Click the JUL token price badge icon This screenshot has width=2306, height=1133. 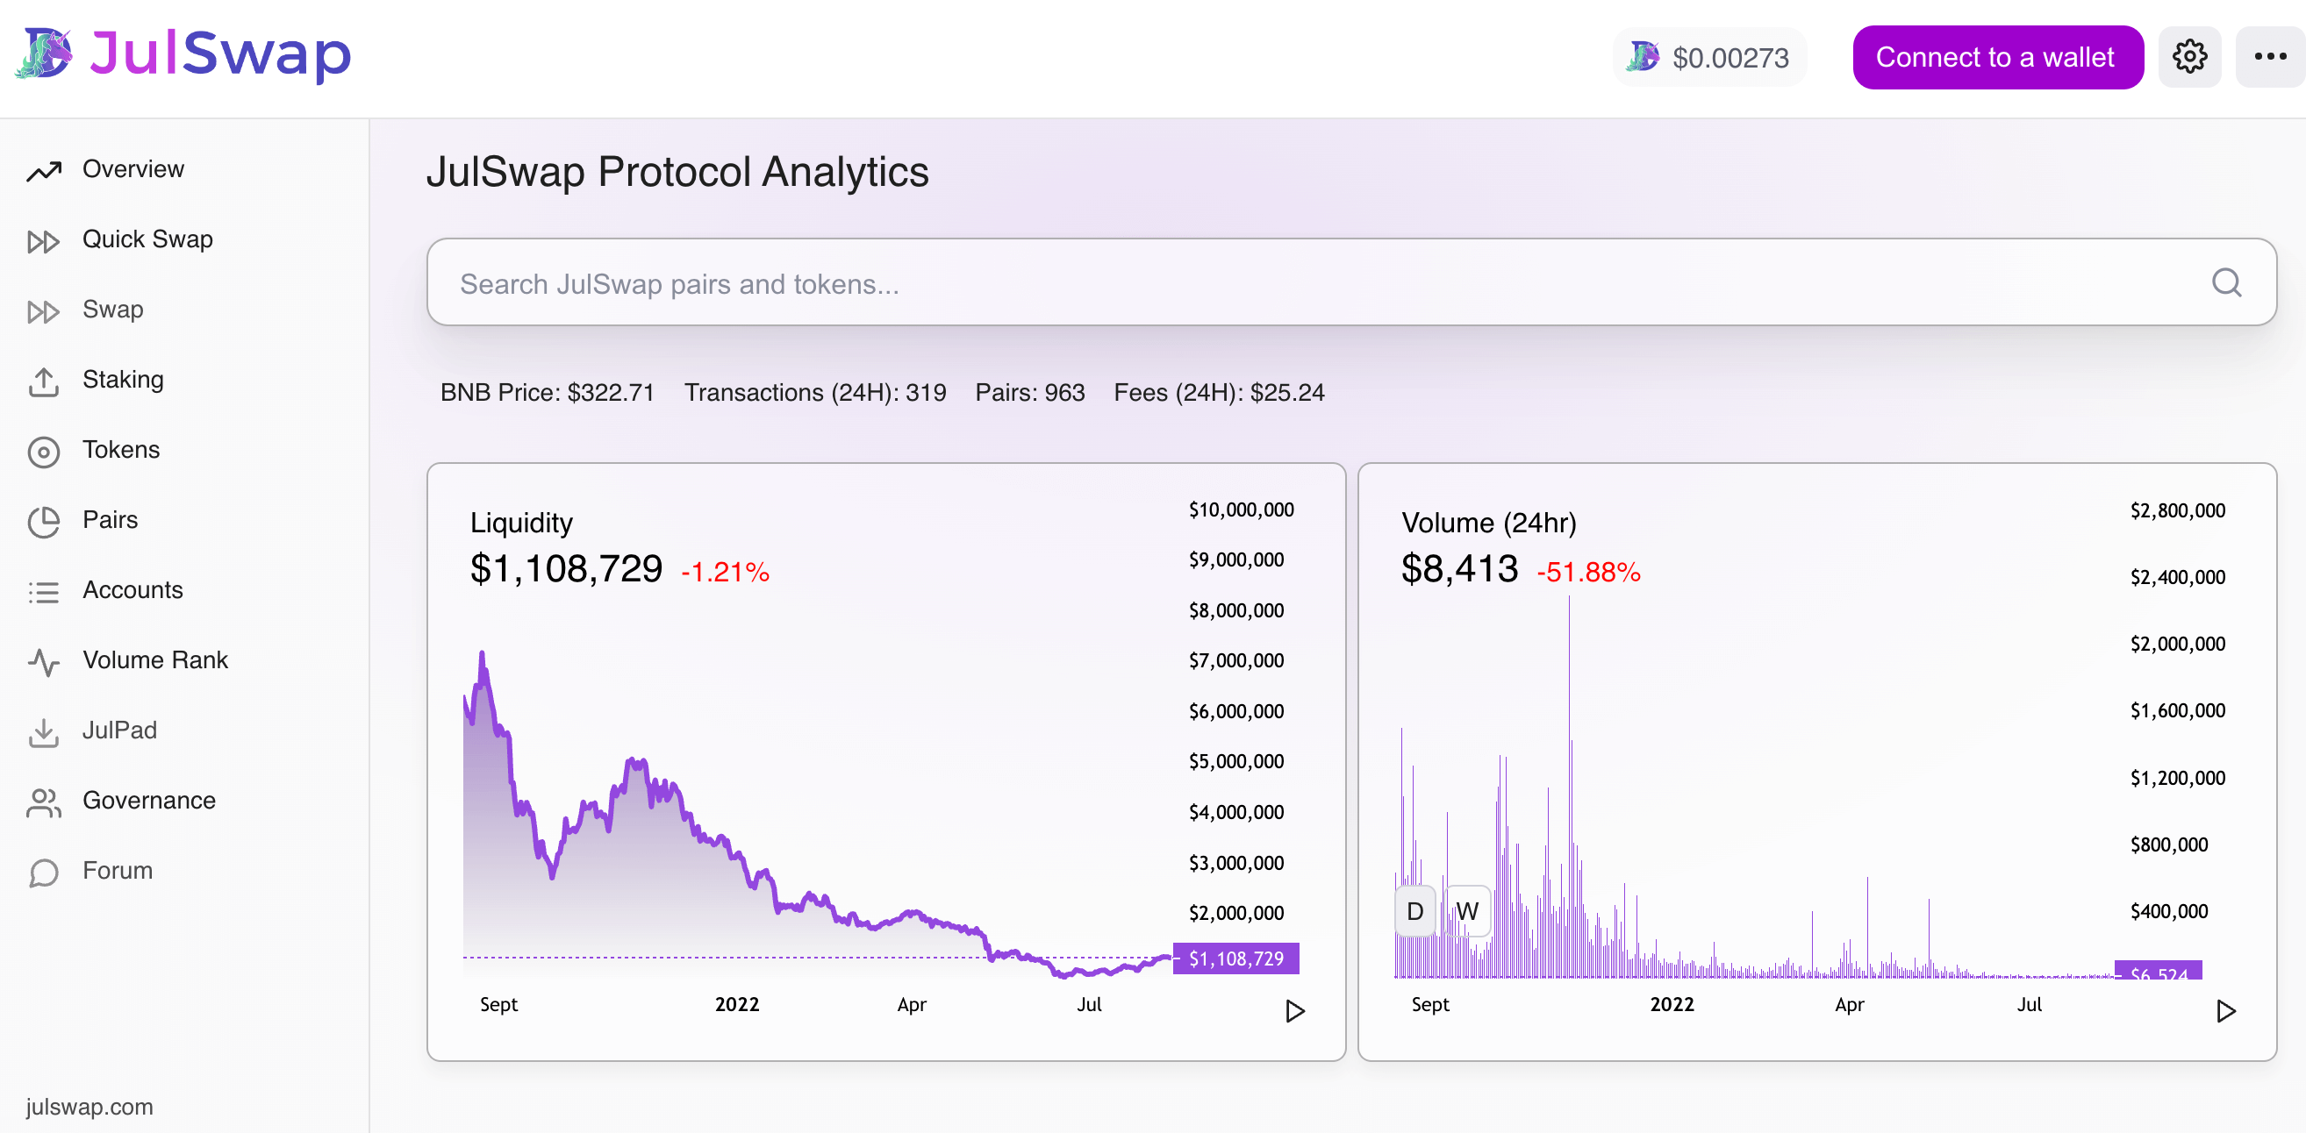pyautogui.click(x=1643, y=57)
